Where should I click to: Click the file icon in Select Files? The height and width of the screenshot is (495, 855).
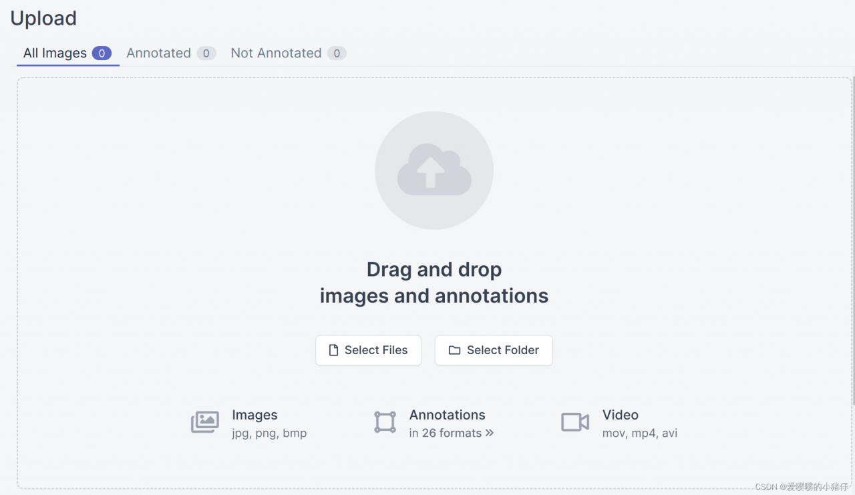(x=333, y=350)
